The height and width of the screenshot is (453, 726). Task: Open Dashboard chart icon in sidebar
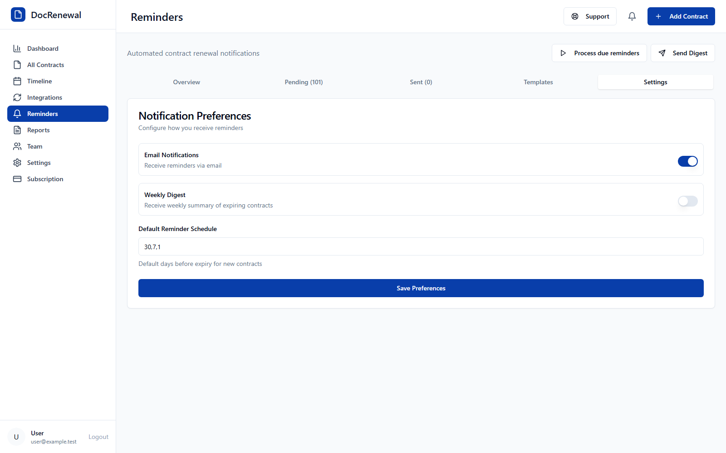click(17, 48)
